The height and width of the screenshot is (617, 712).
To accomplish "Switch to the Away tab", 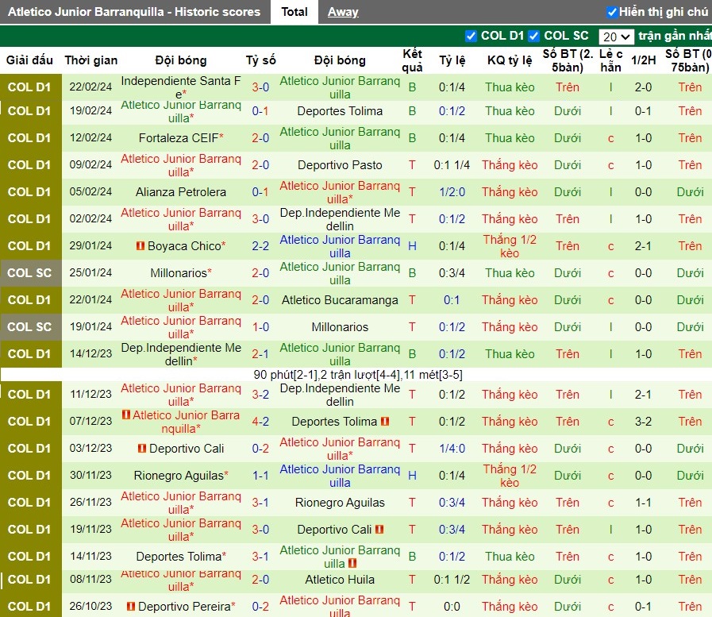I will pyautogui.click(x=343, y=12).
